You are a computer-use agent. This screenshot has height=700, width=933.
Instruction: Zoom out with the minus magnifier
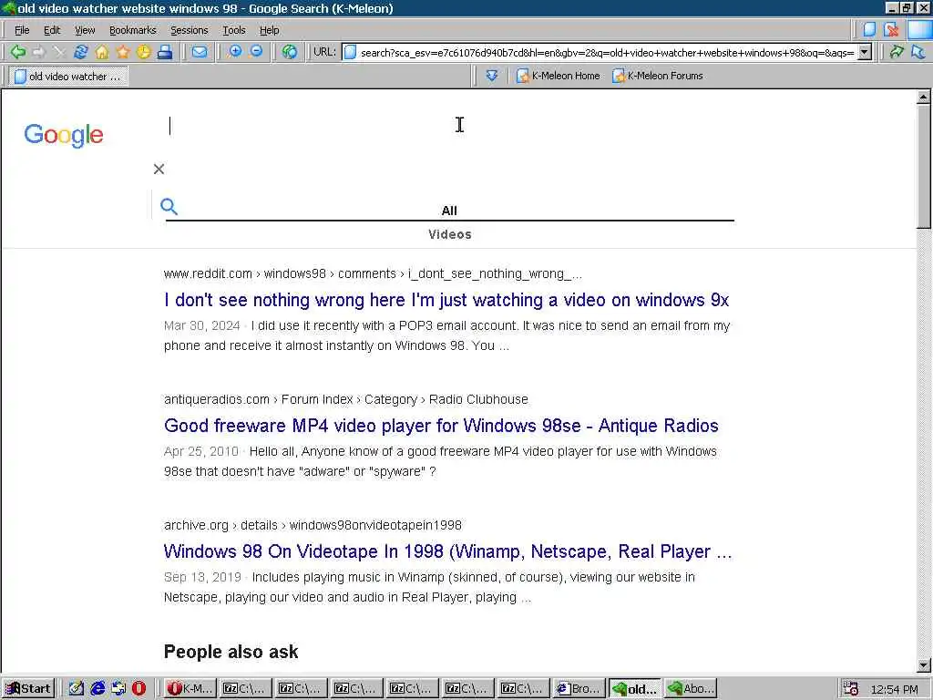[256, 52]
